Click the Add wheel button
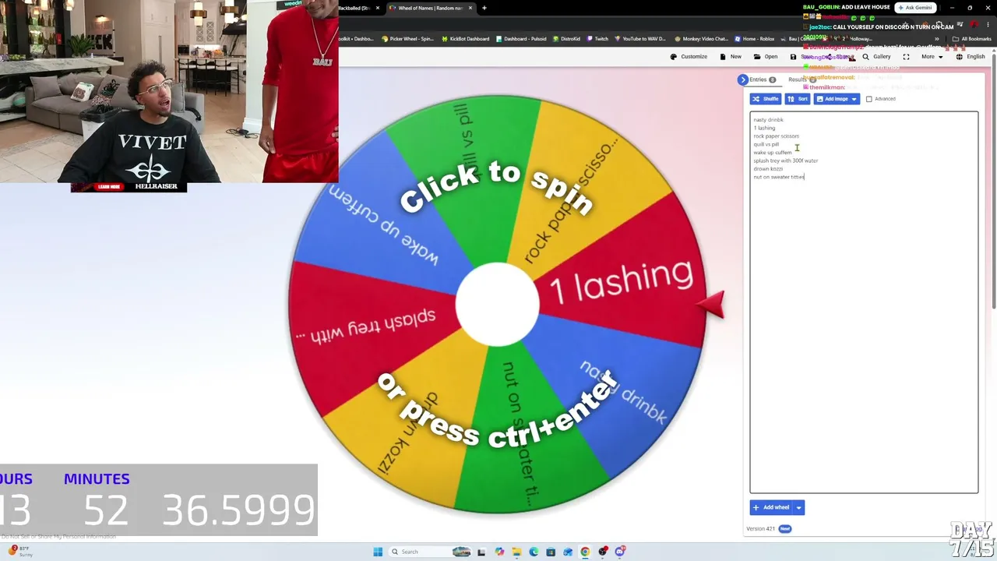The width and height of the screenshot is (997, 561). [x=771, y=507]
